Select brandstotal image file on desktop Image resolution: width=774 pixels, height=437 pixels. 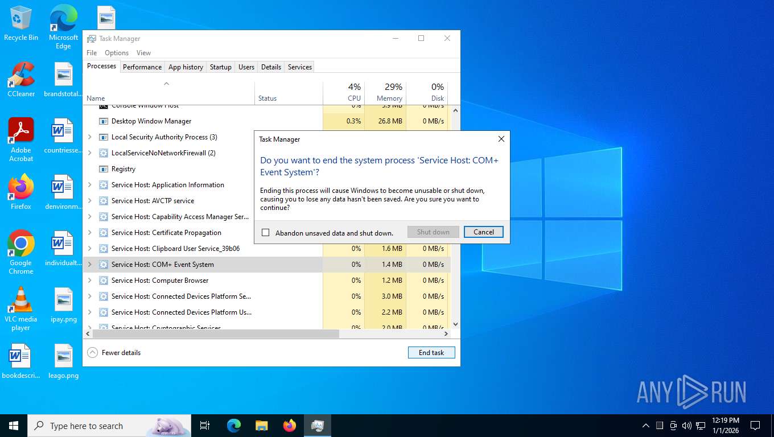[63, 80]
